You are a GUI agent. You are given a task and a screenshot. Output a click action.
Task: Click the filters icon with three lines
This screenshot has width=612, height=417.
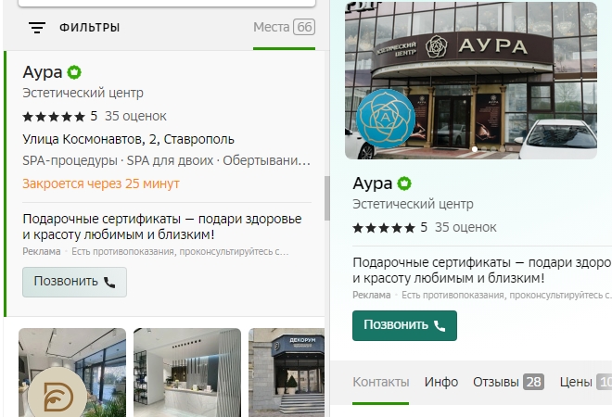pos(37,28)
